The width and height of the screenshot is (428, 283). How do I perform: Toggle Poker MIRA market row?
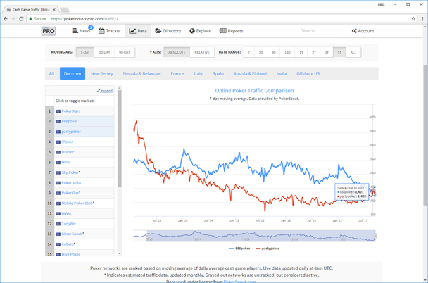[80, 182]
